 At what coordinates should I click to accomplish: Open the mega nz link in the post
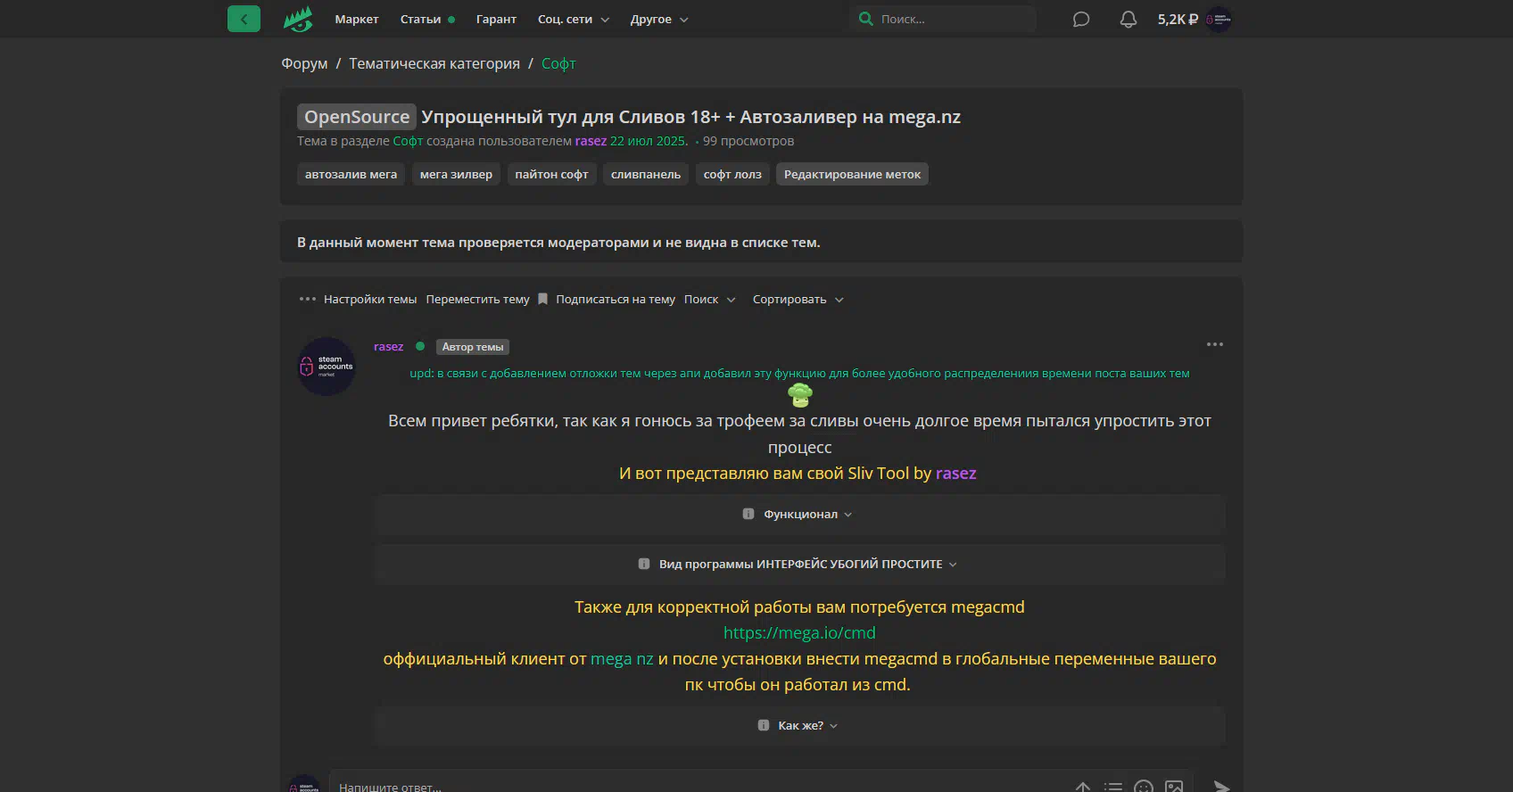click(x=622, y=658)
